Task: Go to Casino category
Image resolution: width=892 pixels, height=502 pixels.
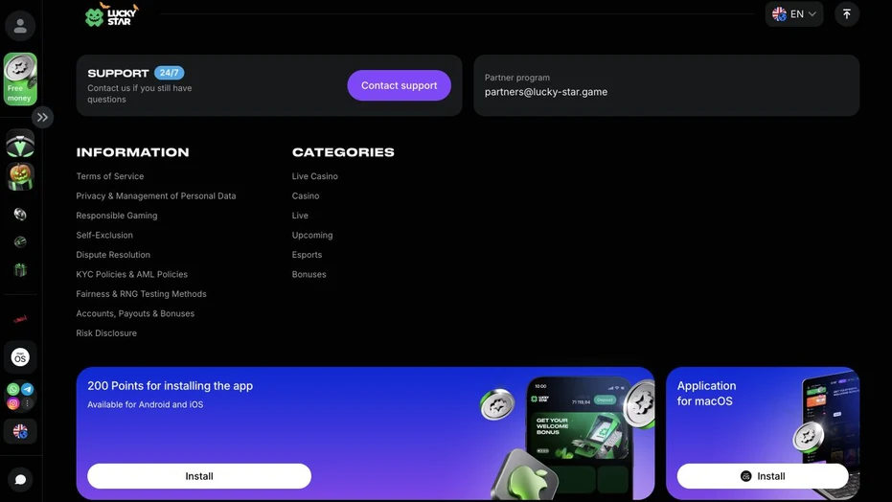Action: (306, 195)
